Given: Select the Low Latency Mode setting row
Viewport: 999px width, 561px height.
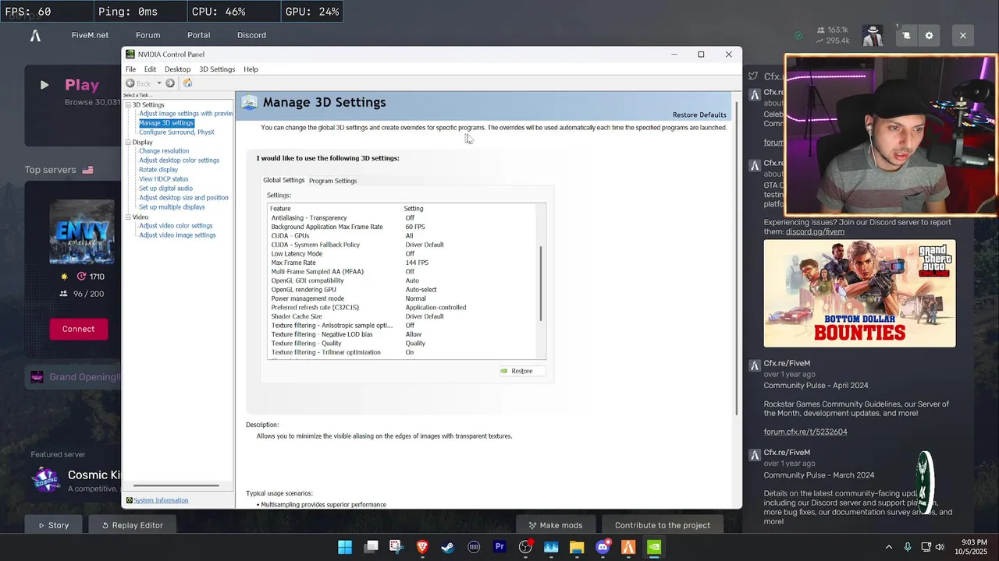Looking at the screenshot, I should (402, 254).
